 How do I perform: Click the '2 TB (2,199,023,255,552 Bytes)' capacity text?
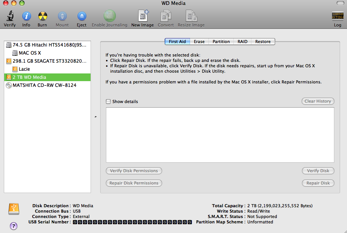click(x=280, y=206)
